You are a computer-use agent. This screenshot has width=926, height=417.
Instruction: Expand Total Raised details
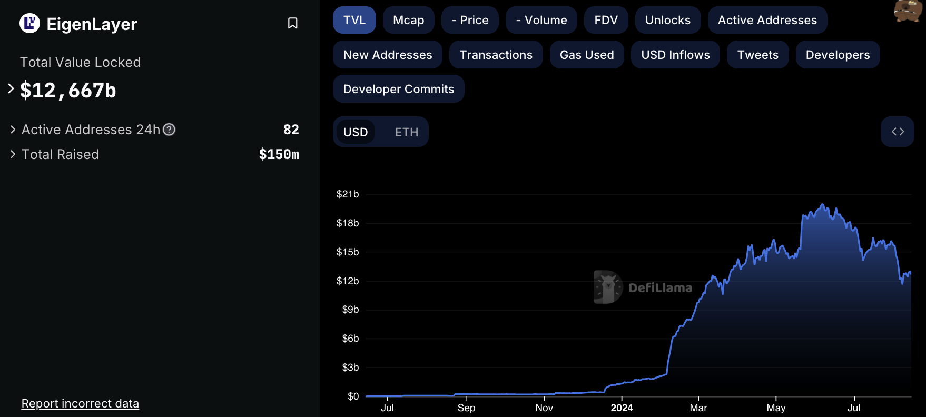13,154
